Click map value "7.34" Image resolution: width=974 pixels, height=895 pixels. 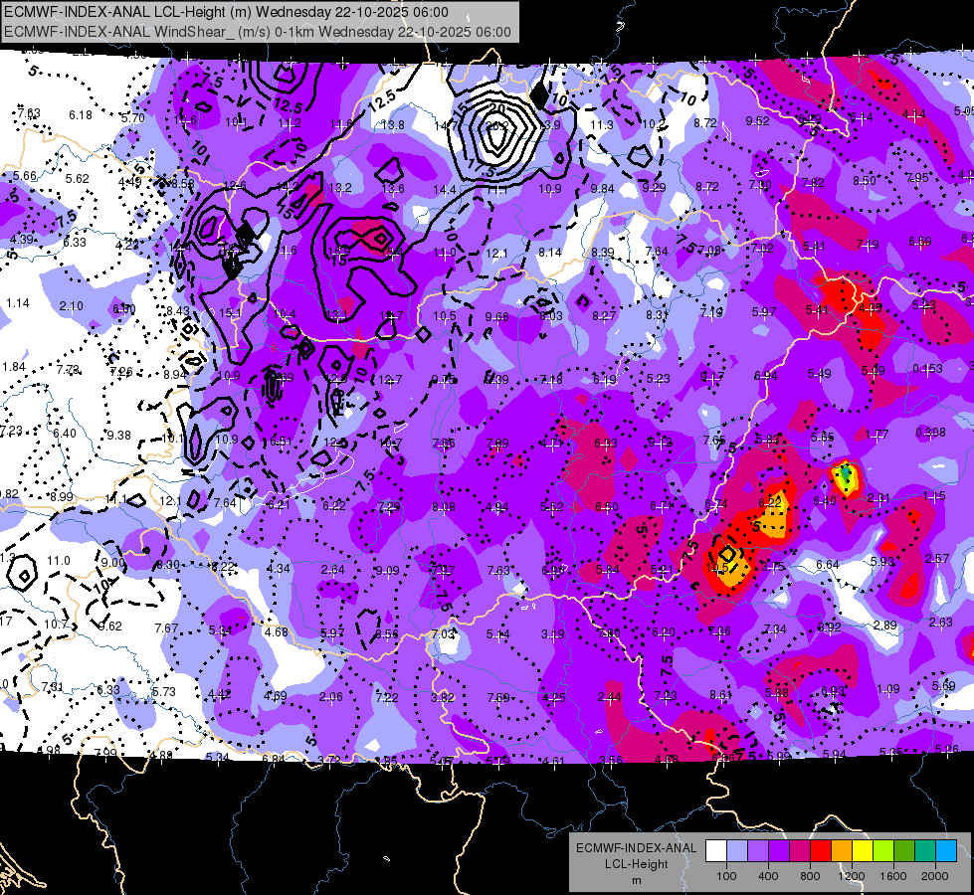point(775,629)
